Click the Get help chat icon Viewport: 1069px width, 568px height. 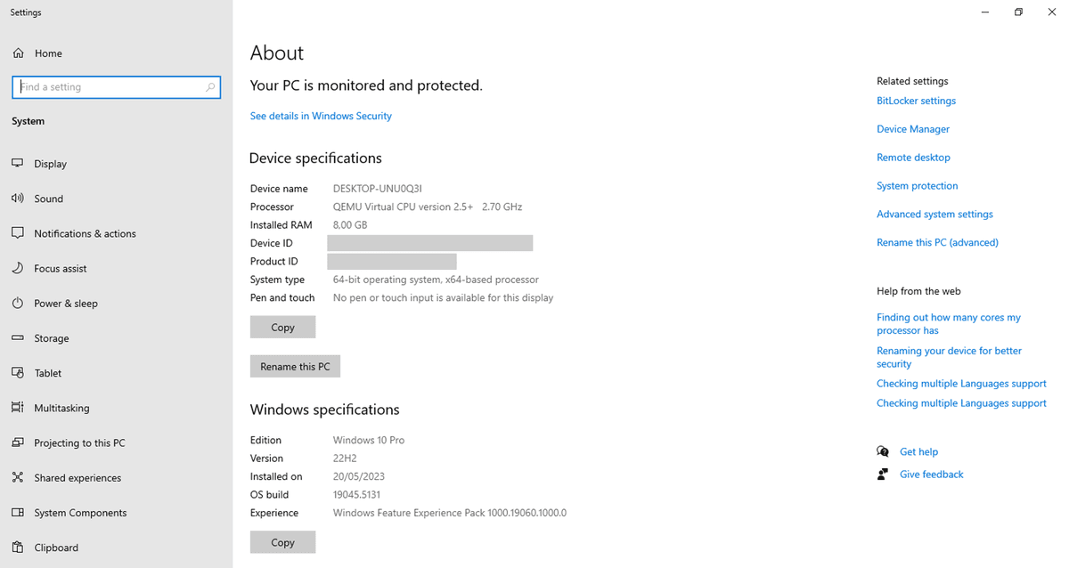pyautogui.click(x=883, y=451)
